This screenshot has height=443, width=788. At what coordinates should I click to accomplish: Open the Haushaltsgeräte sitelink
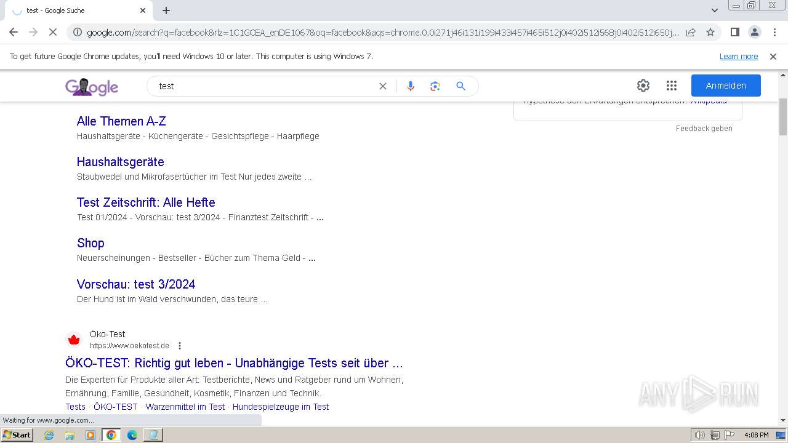pyautogui.click(x=120, y=162)
